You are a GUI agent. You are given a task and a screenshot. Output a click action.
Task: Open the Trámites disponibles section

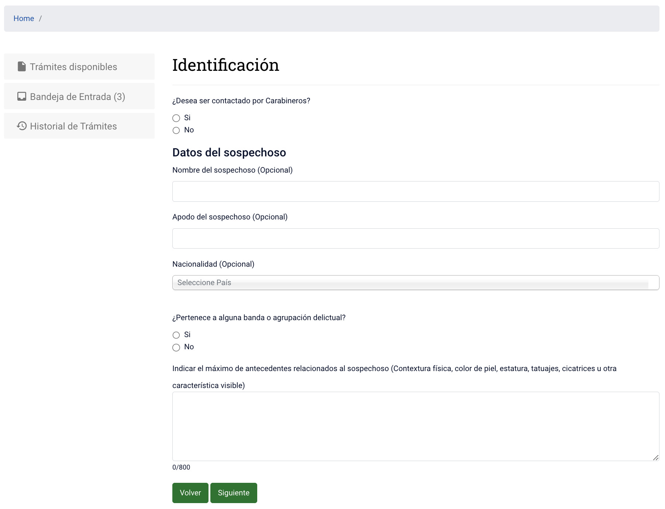coord(73,67)
